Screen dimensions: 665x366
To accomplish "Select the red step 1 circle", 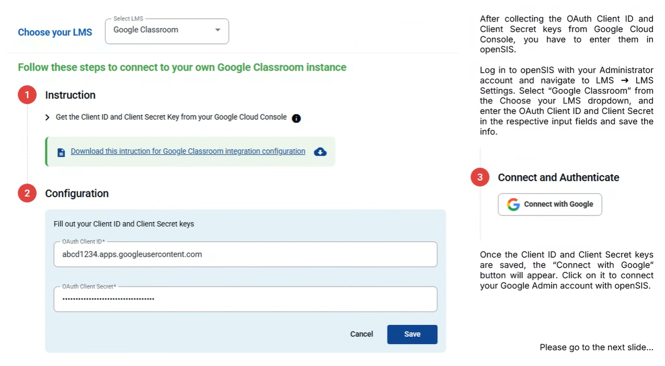I will coord(27,95).
